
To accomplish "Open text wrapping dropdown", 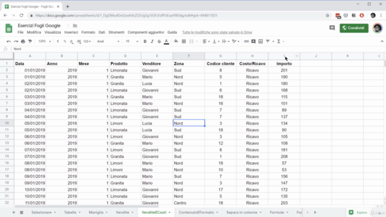I will (226, 42).
